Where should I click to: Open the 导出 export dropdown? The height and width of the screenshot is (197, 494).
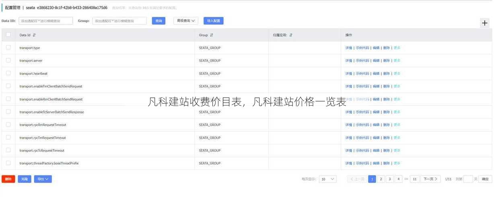43,179
